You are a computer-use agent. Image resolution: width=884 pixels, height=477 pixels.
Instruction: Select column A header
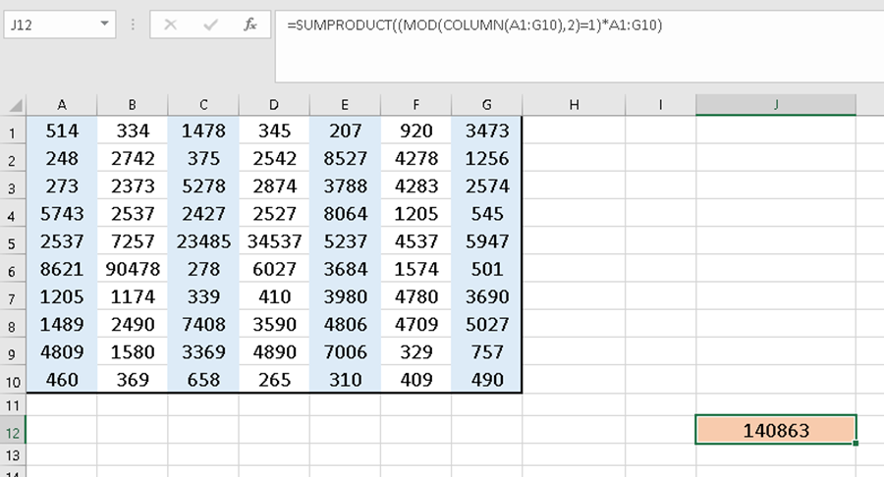point(62,105)
